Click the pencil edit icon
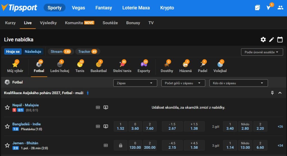 point(271,40)
